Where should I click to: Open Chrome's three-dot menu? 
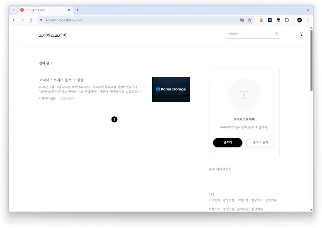pyautogui.click(x=308, y=20)
